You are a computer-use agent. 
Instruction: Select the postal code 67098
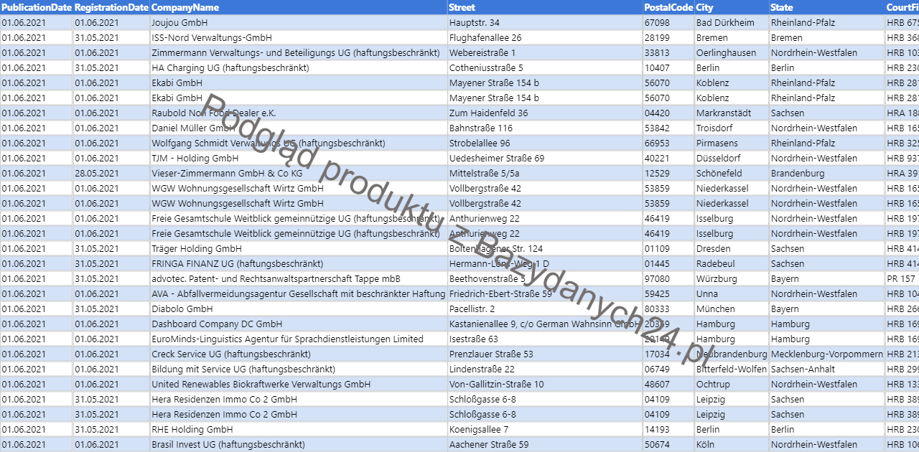[668, 23]
